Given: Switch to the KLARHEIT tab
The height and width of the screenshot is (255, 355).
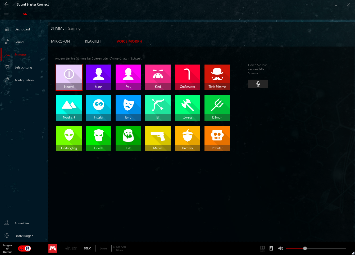Looking at the screenshot, I should [x=93, y=41].
